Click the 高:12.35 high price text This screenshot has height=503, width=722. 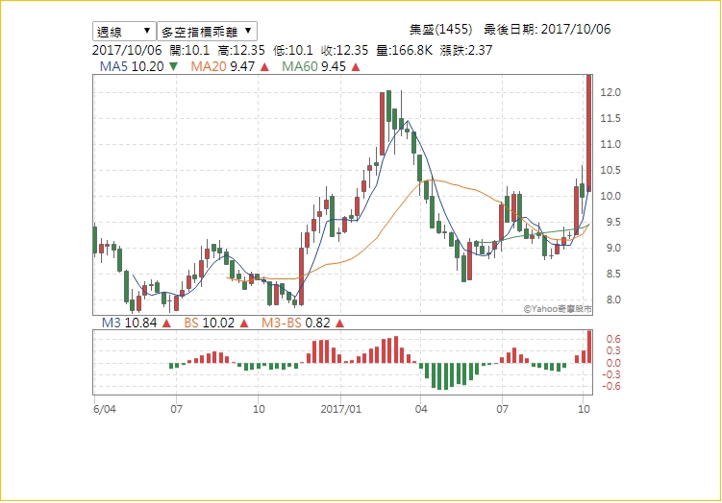tap(241, 50)
